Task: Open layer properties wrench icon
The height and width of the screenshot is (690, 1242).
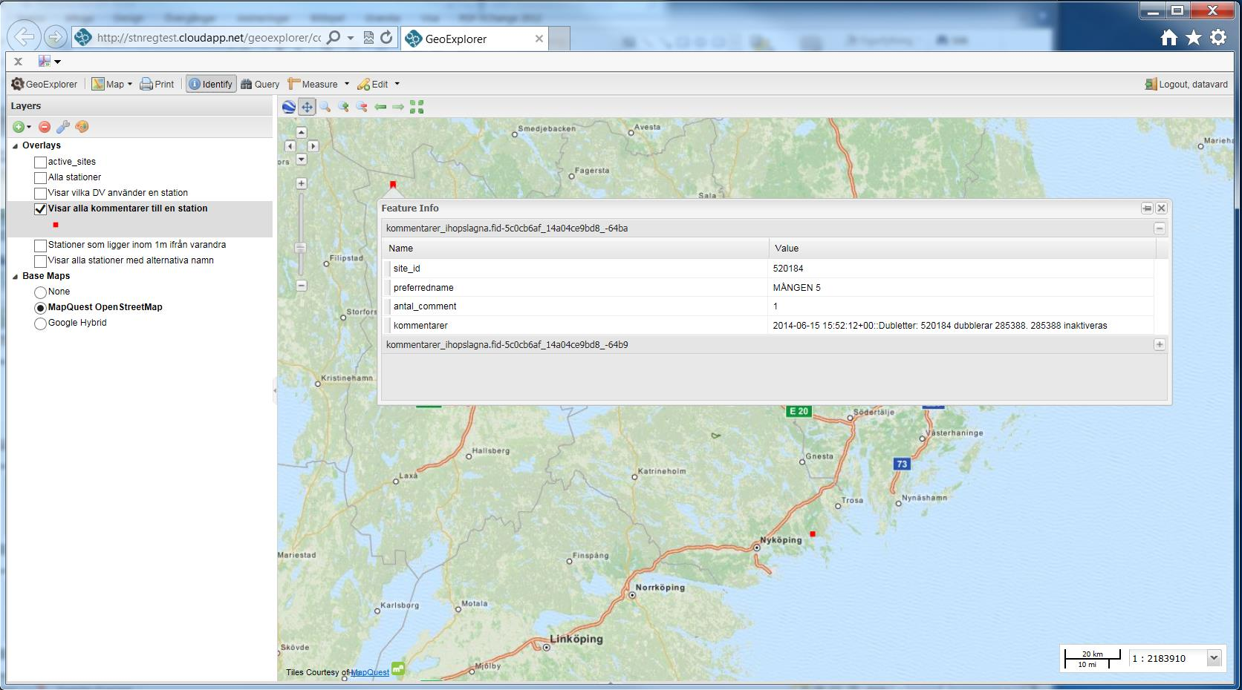Action: (x=63, y=127)
